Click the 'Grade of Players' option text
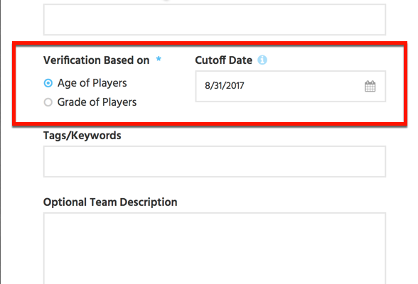The width and height of the screenshot is (418, 284). 97,102
